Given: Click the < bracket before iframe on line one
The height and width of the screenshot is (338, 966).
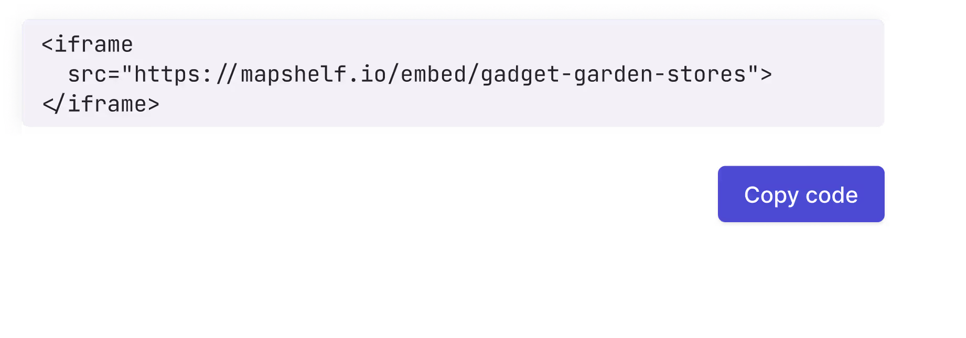Looking at the screenshot, I should pyautogui.click(x=48, y=44).
